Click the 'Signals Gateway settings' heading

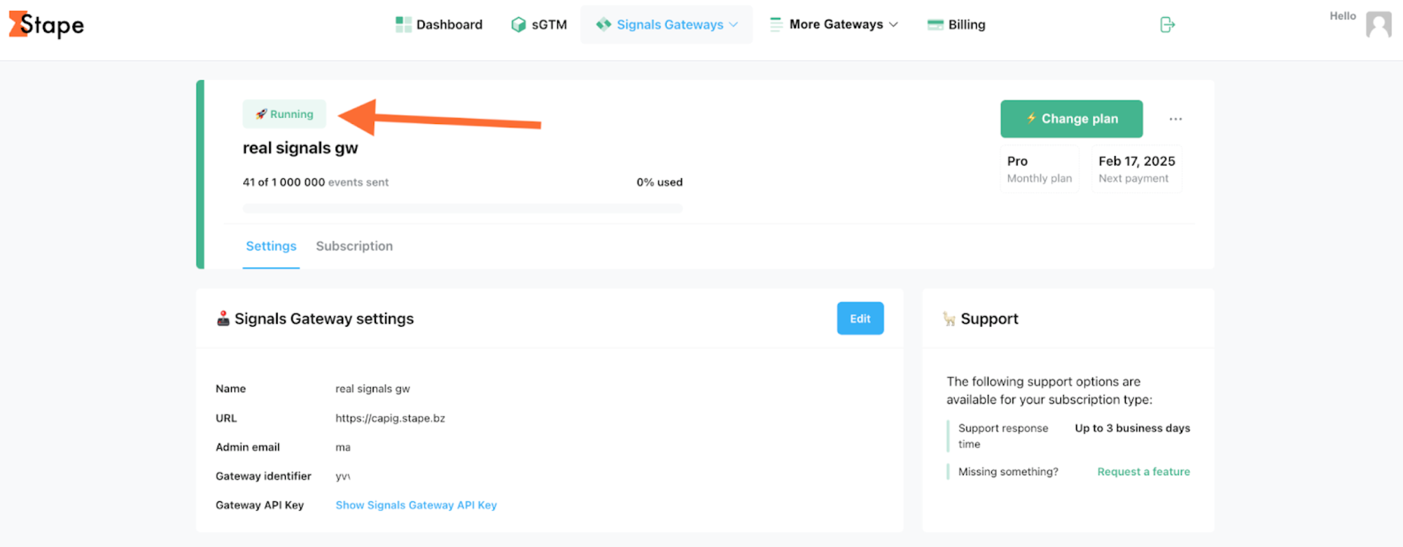click(x=324, y=319)
